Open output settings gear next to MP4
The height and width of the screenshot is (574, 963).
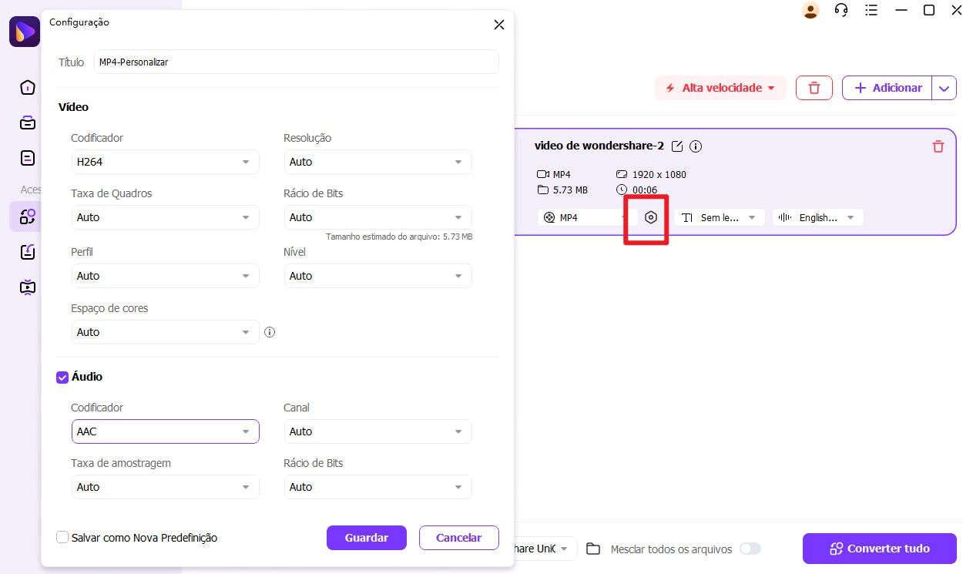coord(651,217)
